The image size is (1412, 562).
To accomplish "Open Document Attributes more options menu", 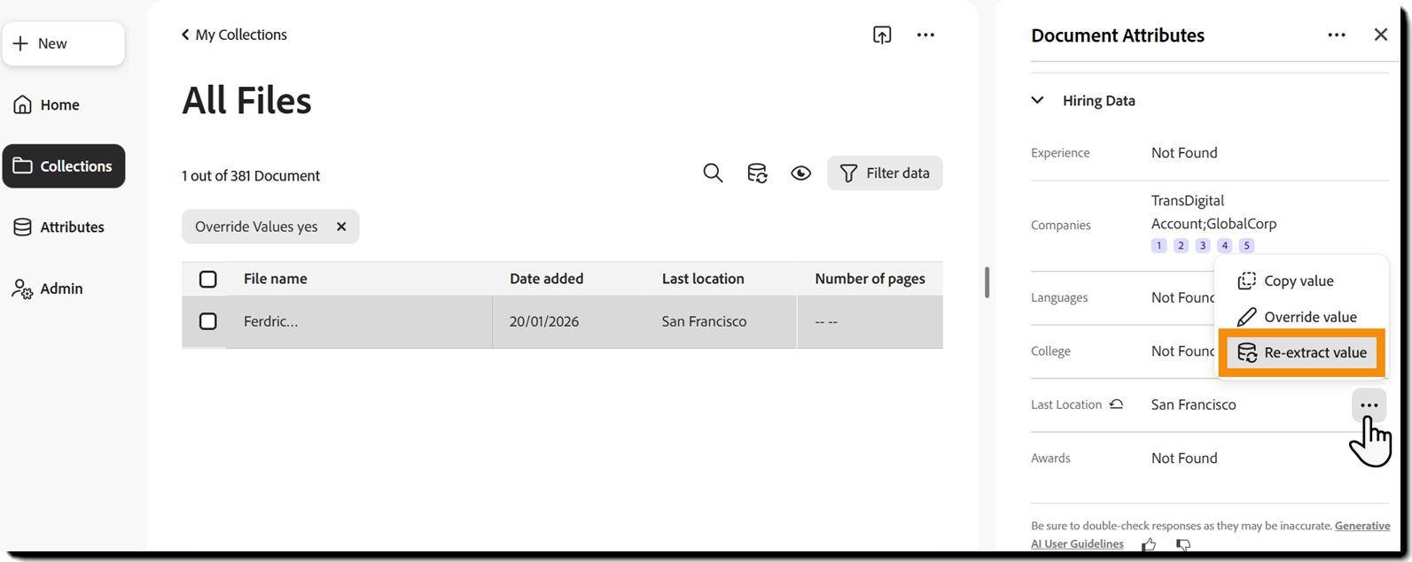I will click(1337, 35).
